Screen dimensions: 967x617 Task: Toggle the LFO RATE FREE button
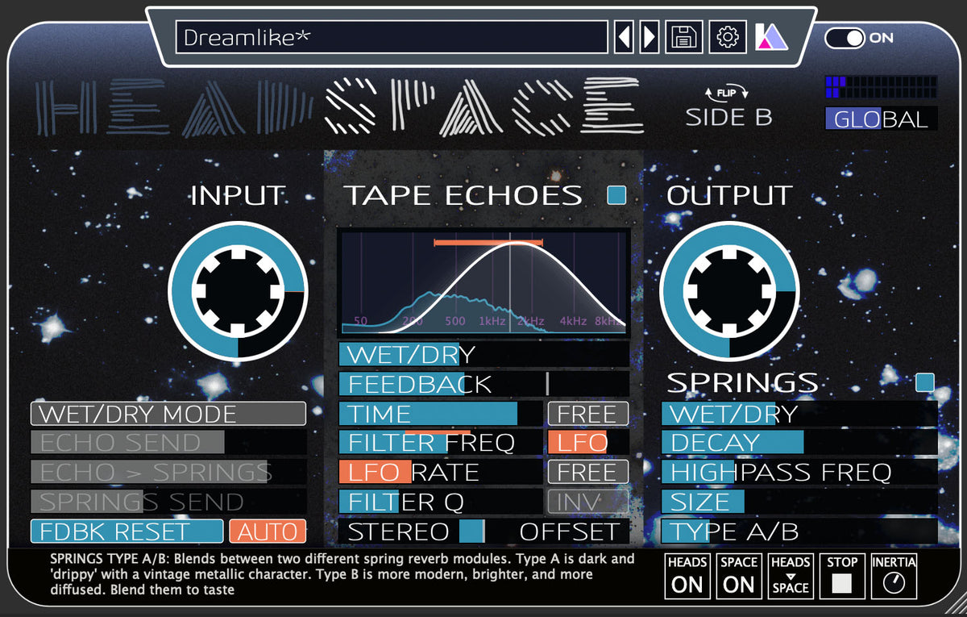pyautogui.click(x=587, y=472)
